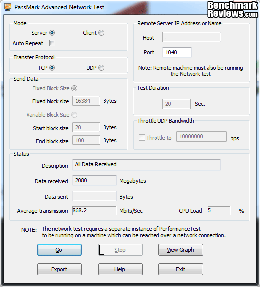Click the 'Test Duration' group label

(153, 88)
